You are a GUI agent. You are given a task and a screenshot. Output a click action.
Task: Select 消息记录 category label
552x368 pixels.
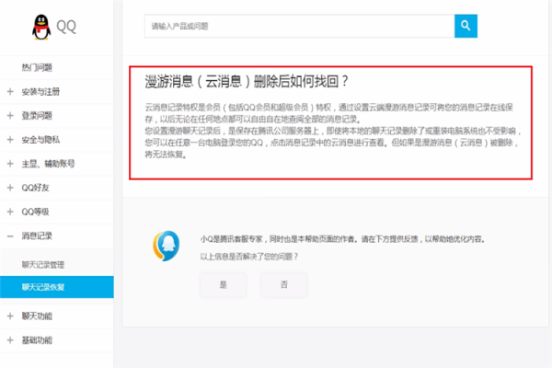[37, 236]
